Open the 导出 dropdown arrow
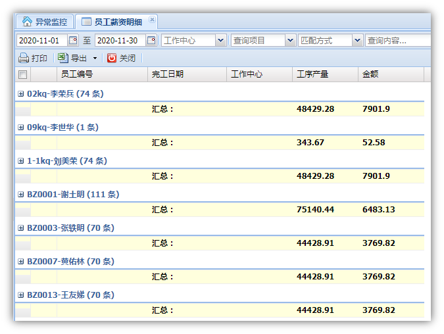Screen dimensions: 444x334 pos(95,59)
